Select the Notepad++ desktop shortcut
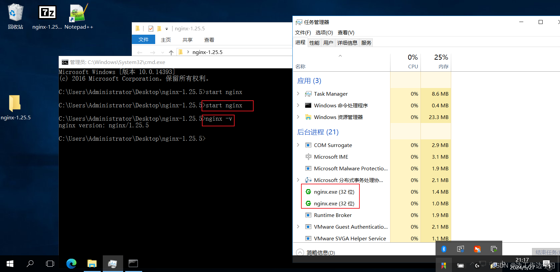560x272 pixels. 79,17
